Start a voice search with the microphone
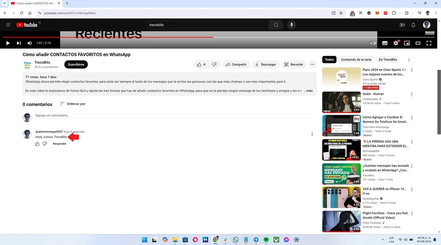441x245 pixels. coord(291,25)
